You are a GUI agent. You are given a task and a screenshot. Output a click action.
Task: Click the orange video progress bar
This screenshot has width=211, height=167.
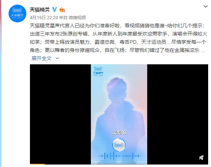pos(37,164)
